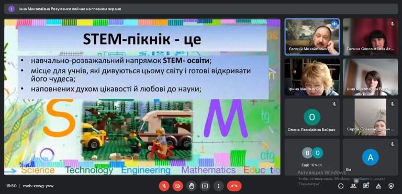Open the three-dot more options menu
This screenshot has width=402, height=194.
[218, 186]
